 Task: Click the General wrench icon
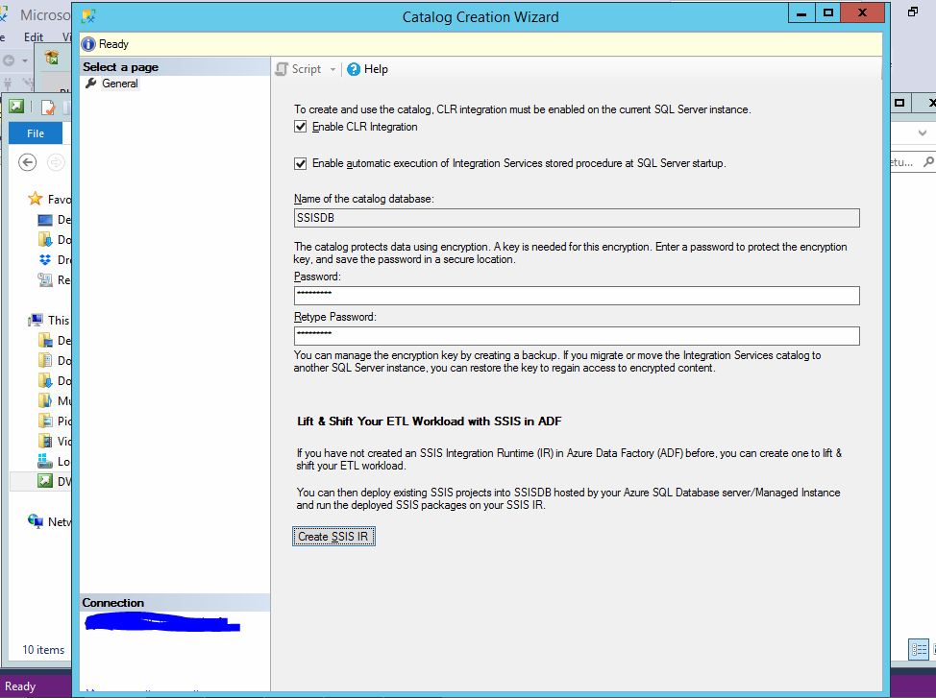point(90,84)
